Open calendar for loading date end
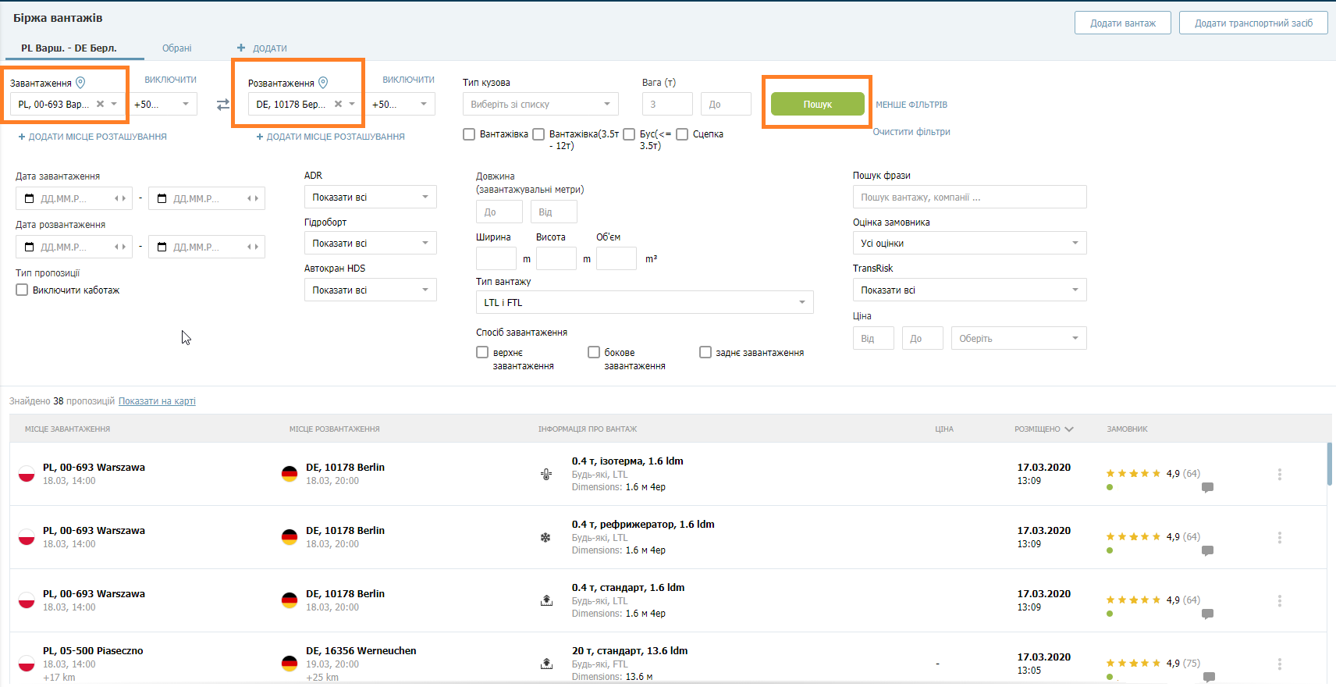Viewport: 1336px width, 687px height. pyautogui.click(x=162, y=198)
